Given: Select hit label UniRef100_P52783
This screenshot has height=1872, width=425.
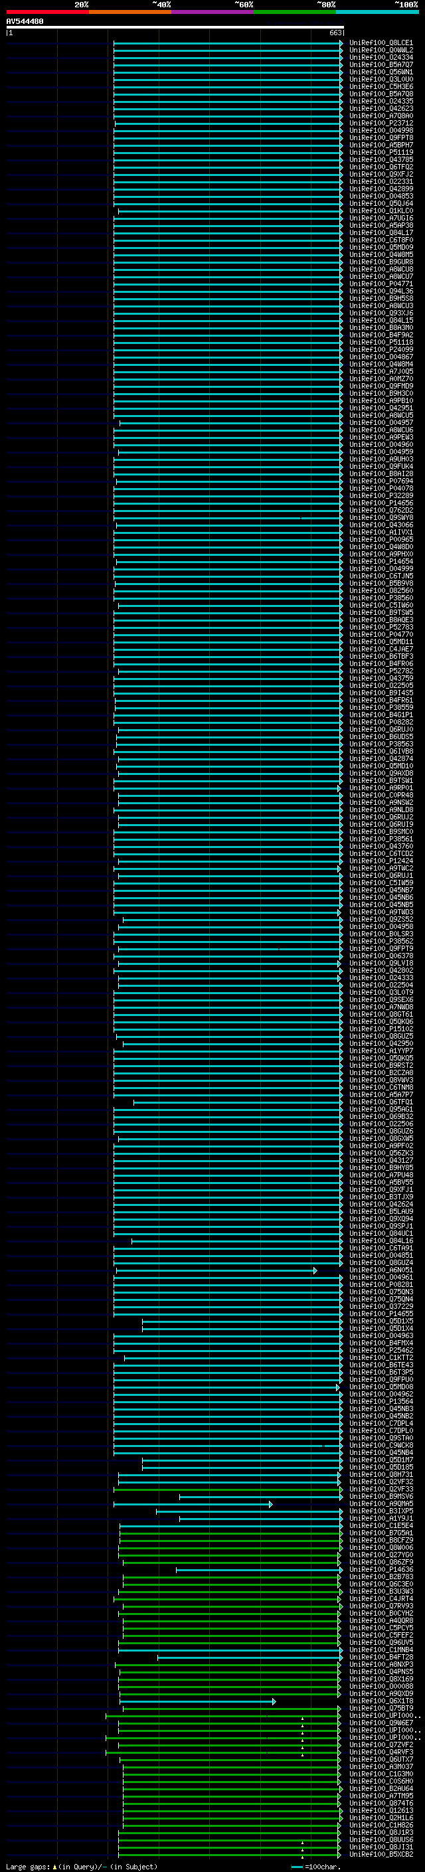Looking at the screenshot, I should coord(381,627).
